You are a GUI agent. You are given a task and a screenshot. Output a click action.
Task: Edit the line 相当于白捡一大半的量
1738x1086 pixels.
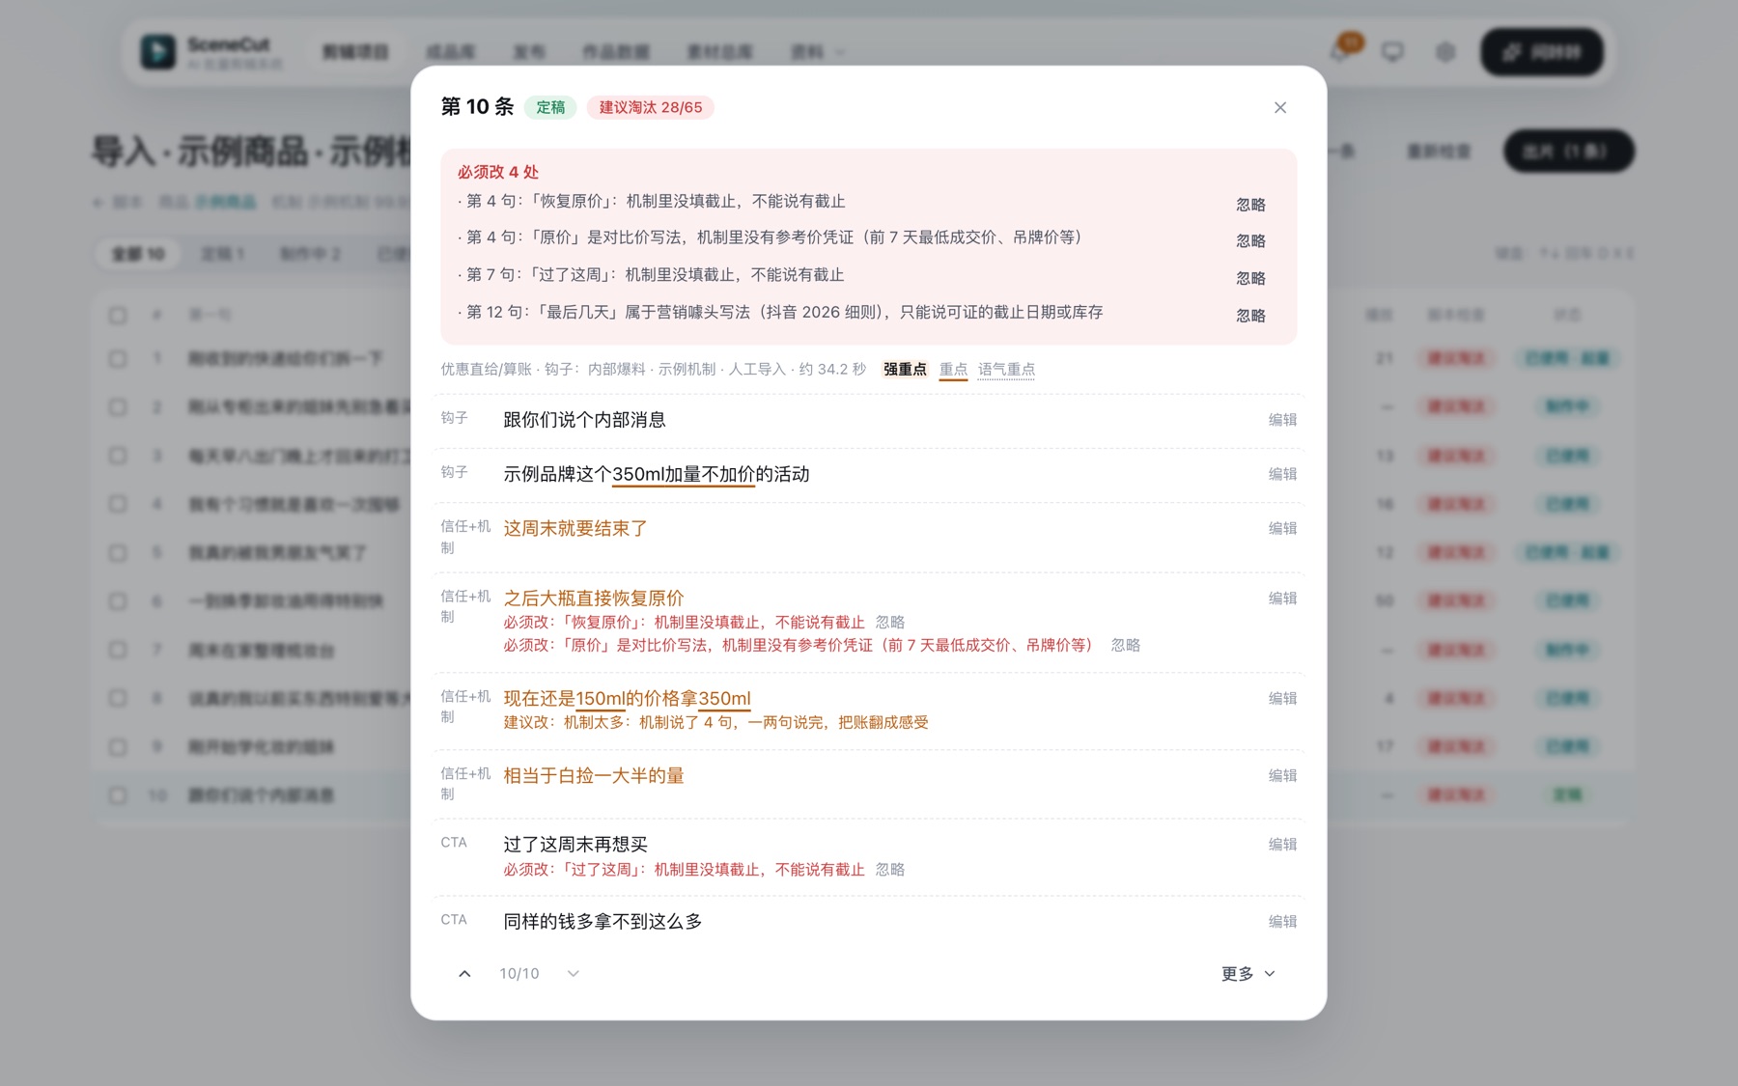coord(1282,775)
